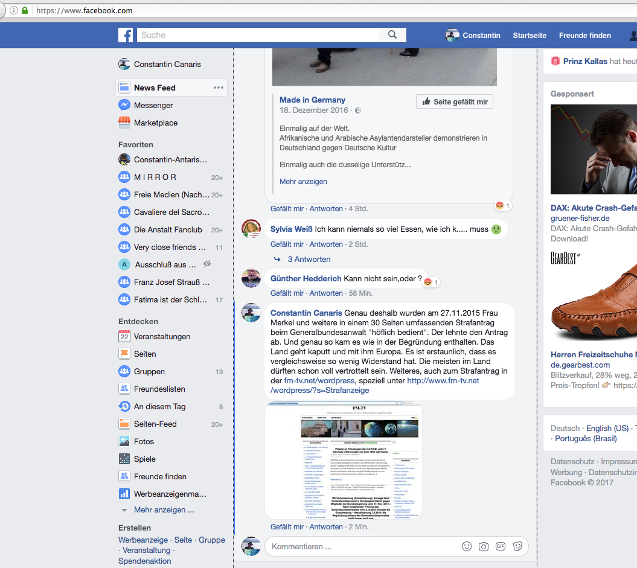Insert emoji in comment box
Viewport: 637px width, 568px height.
click(x=467, y=546)
